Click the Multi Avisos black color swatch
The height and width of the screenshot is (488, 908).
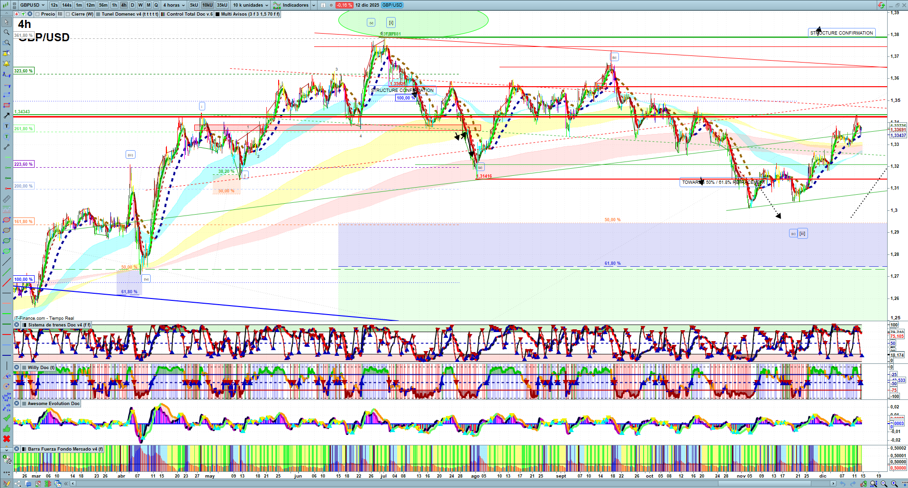click(x=218, y=14)
